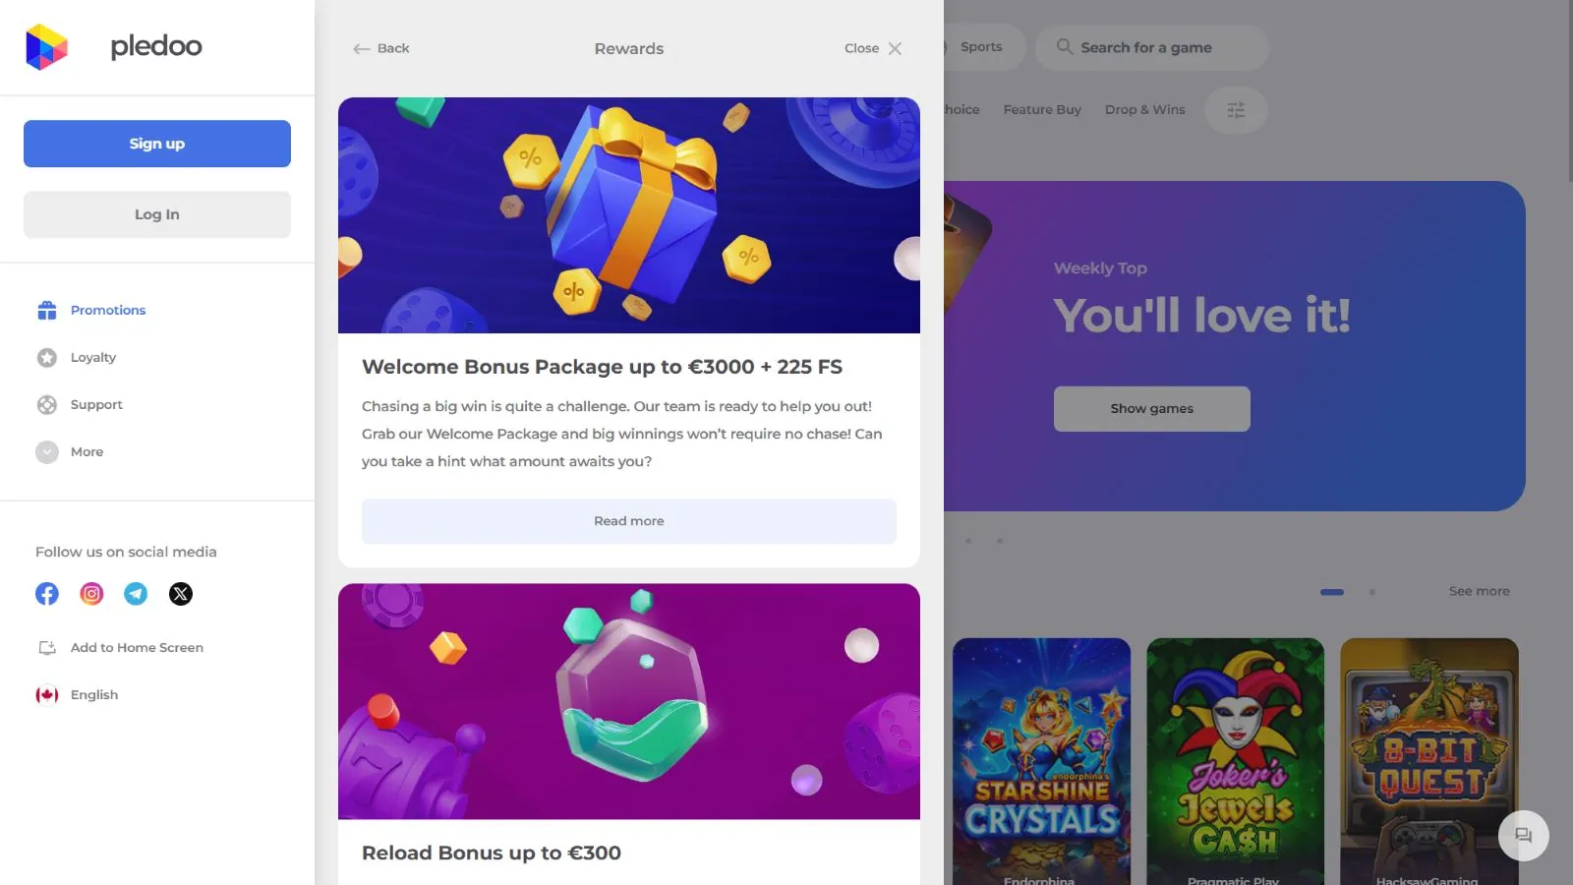The image size is (1573, 885).
Task: Click the pledoo cube logo
Action: coord(46,47)
